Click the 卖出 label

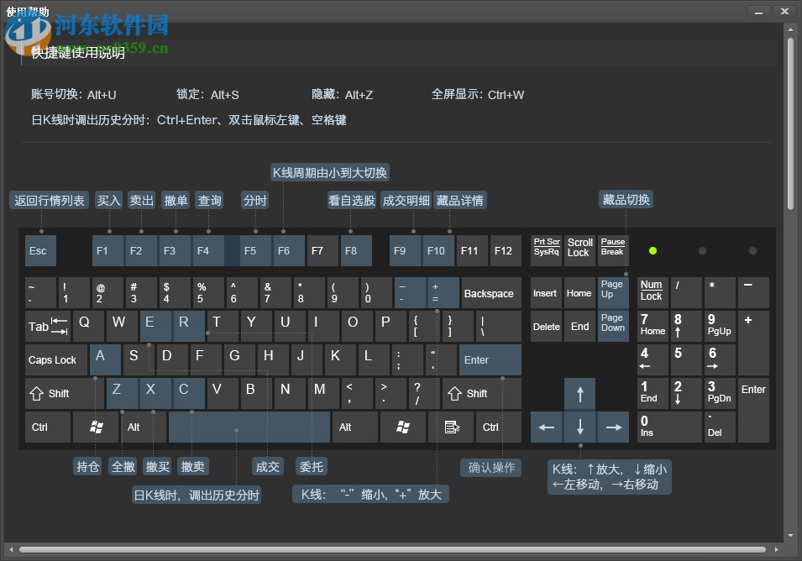pyautogui.click(x=142, y=201)
